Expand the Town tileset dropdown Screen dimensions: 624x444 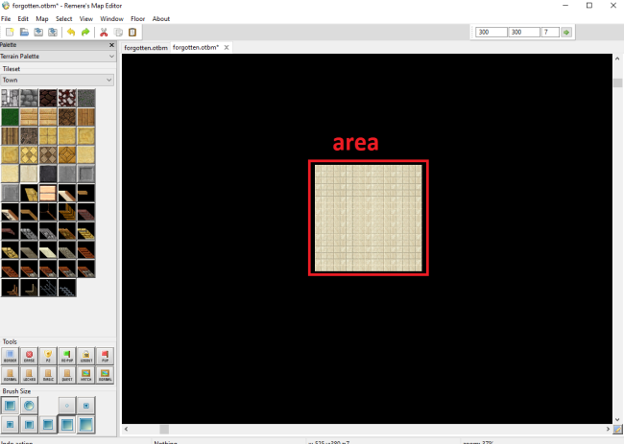click(x=58, y=80)
